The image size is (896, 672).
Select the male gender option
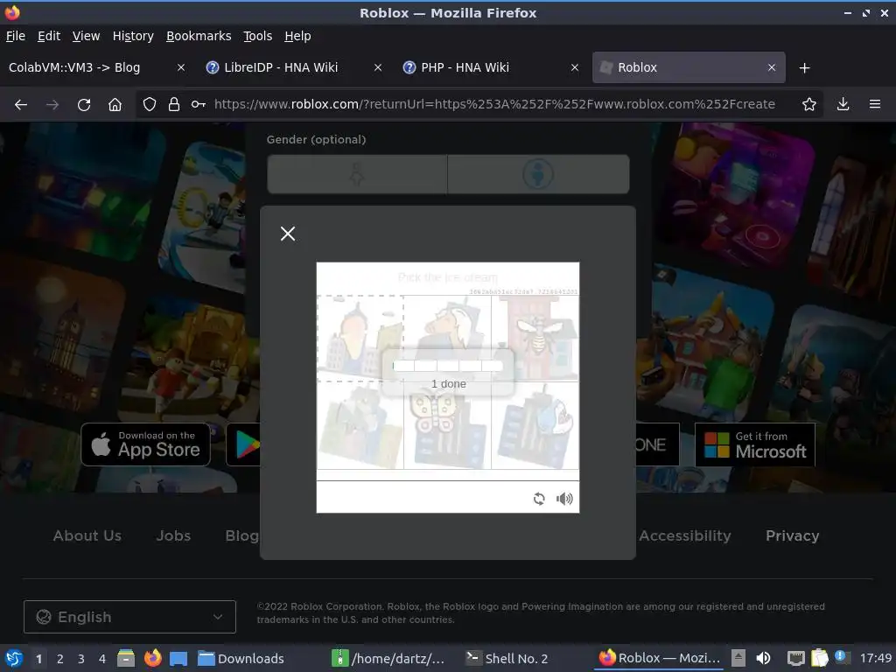538,174
